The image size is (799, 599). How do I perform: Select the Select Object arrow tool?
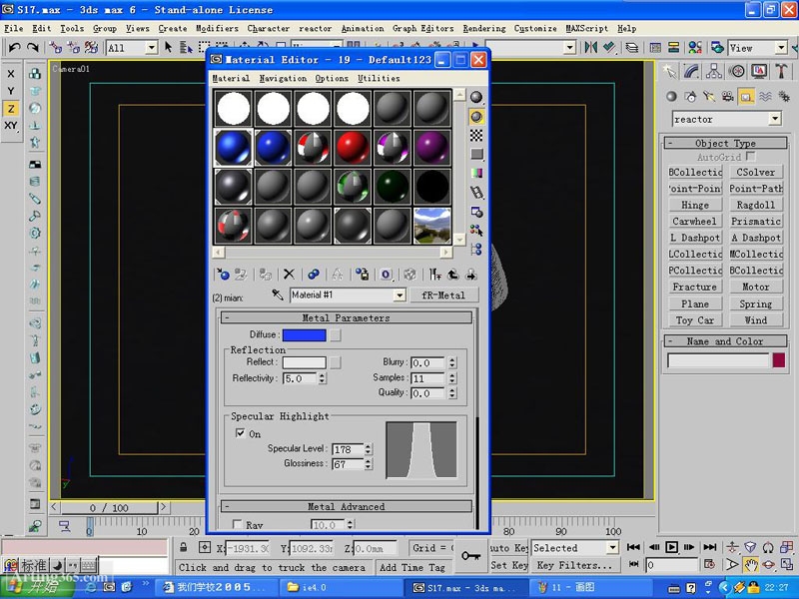[168, 47]
